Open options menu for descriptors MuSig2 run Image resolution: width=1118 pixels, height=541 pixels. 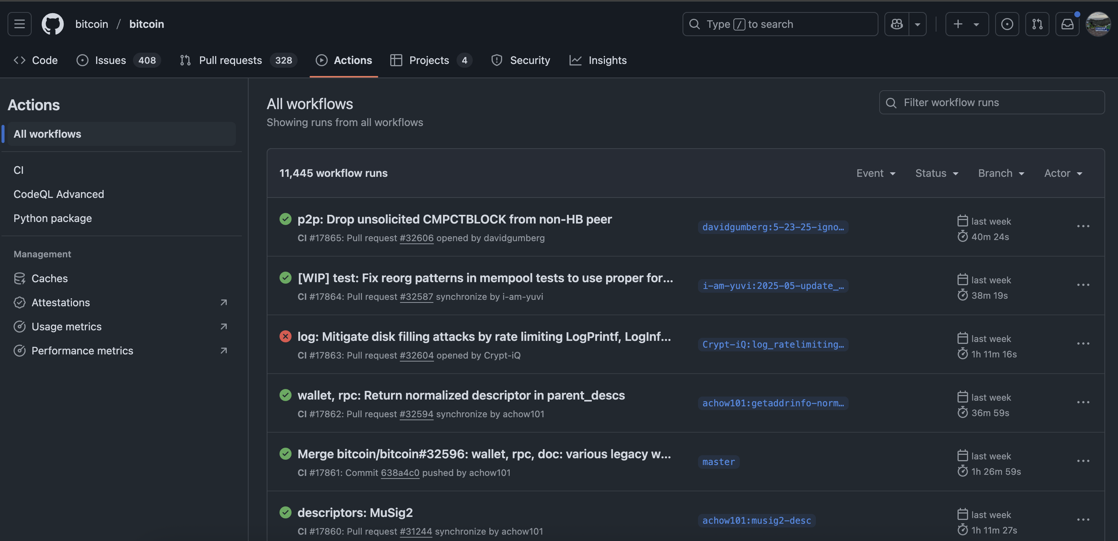click(x=1083, y=520)
